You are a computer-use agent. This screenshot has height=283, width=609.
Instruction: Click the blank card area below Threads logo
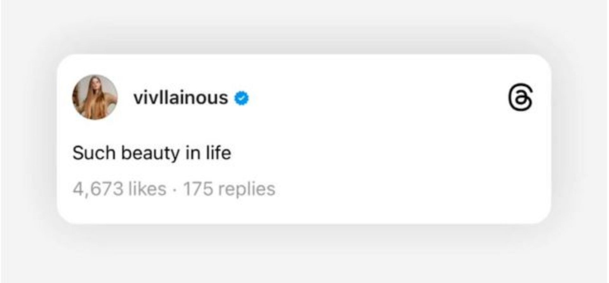pyautogui.click(x=520, y=158)
